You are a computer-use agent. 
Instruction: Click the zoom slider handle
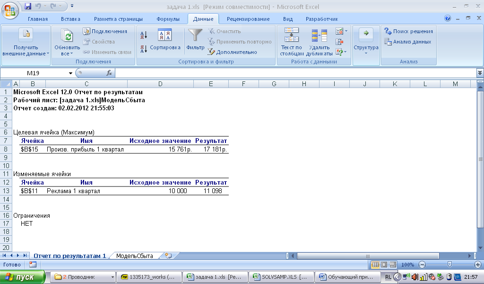tap(449, 265)
